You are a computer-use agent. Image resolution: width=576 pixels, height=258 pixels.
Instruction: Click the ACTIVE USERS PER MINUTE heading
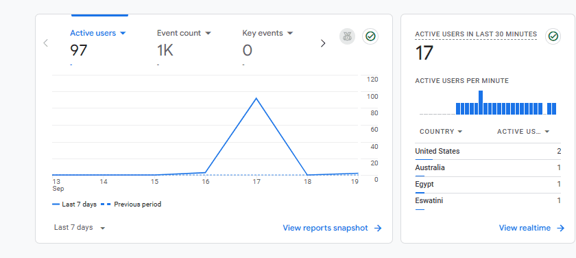tap(461, 81)
